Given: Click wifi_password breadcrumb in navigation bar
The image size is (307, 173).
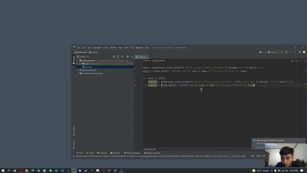Looking at the screenshot, I should (x=80, y=52).
